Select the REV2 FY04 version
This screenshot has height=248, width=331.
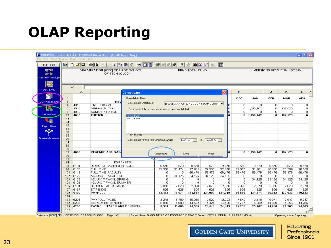pos(175,119)
